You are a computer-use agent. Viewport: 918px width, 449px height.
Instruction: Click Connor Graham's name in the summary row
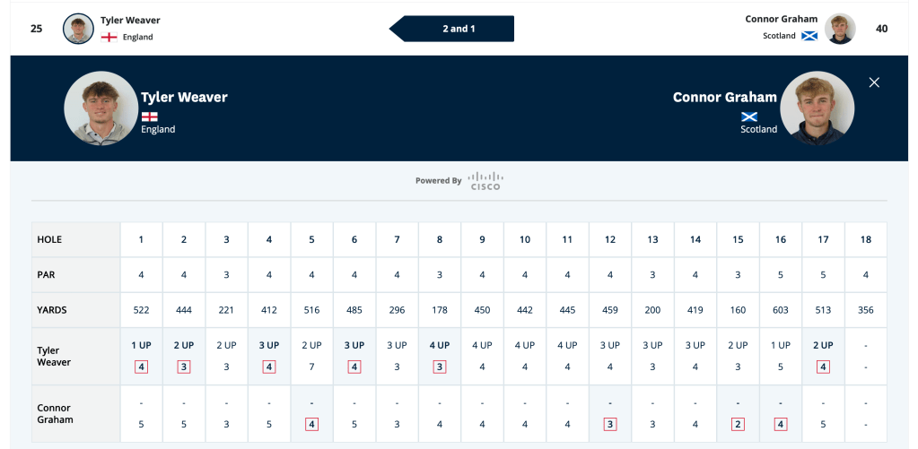tap(781, 19)
